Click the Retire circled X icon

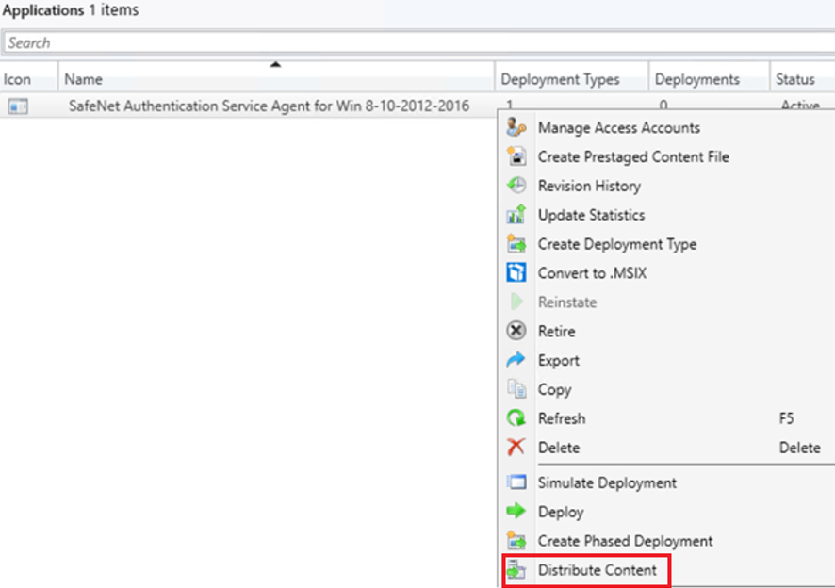coord(516,331)
